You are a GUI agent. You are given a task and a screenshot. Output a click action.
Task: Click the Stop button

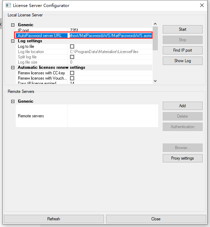pyautogui.click(x=183, y=40)
